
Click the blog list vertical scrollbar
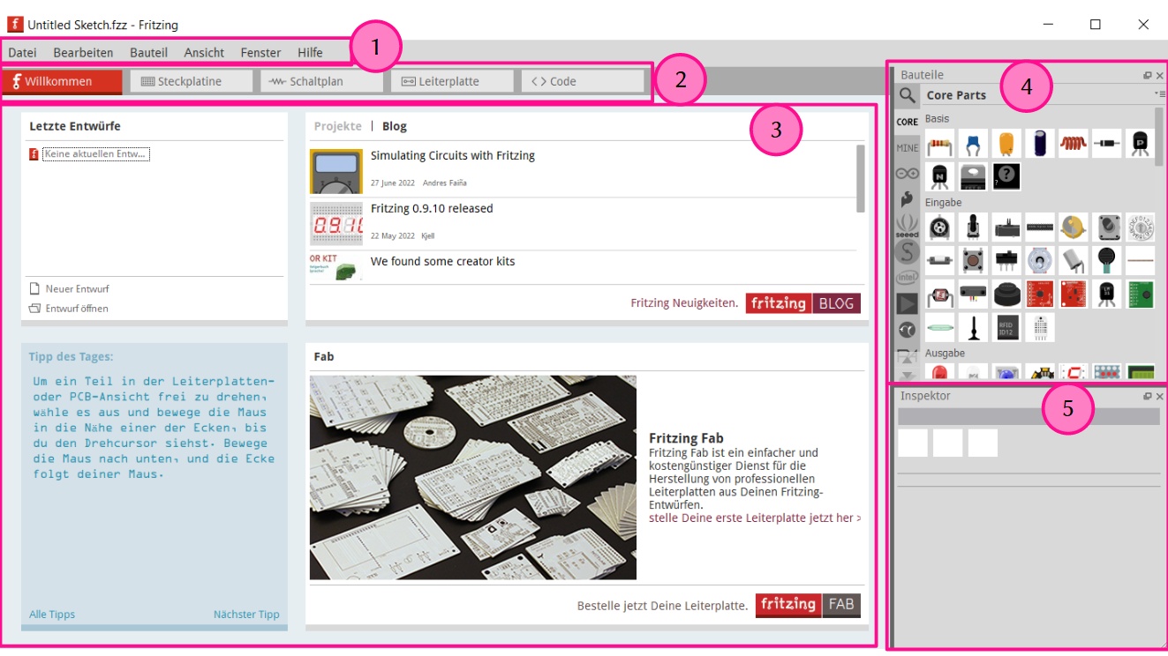point(861,178)
